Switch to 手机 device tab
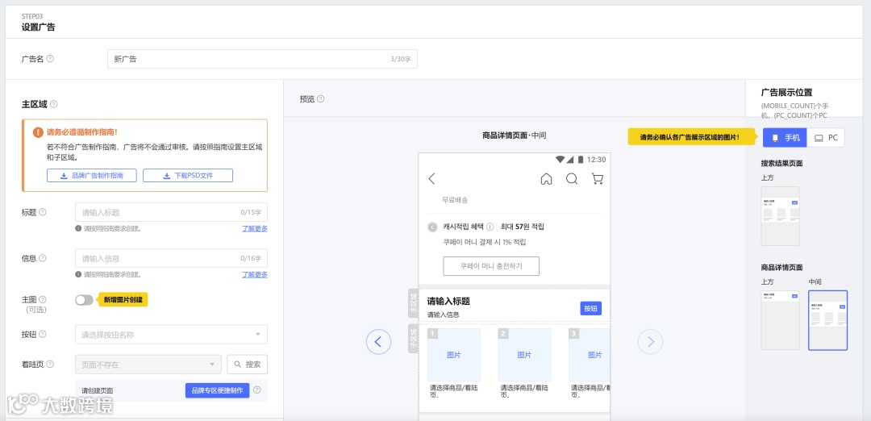 pos(785,138)
